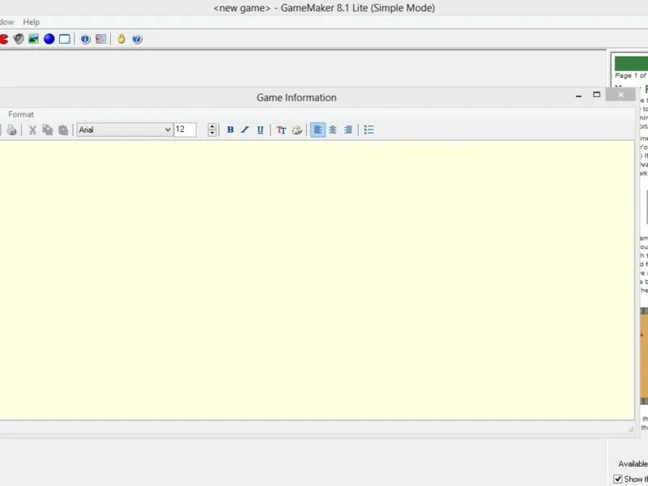Image resolution: width=648 pixels, height=486 pixels.
Task: Toggle underline formatting
Action: [x=260, y=130]
